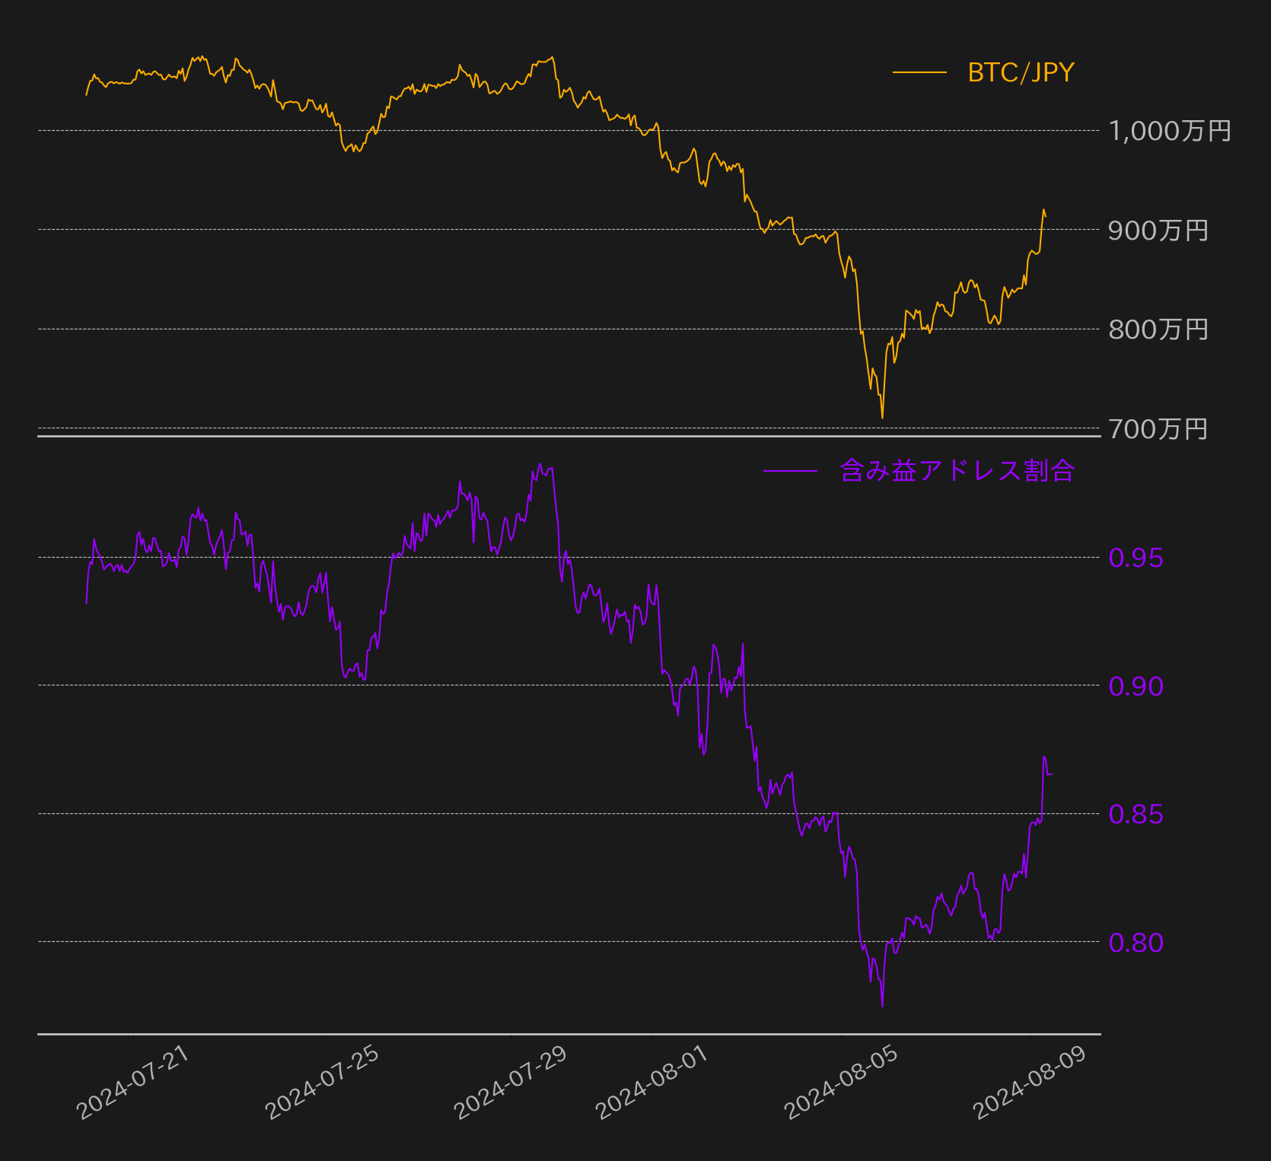Image resolution: width=1271 pixels, height=1161 pixels.
Task: Select the 900万円 axis label
Action: pyautogui.click(x=1158, y=230)
